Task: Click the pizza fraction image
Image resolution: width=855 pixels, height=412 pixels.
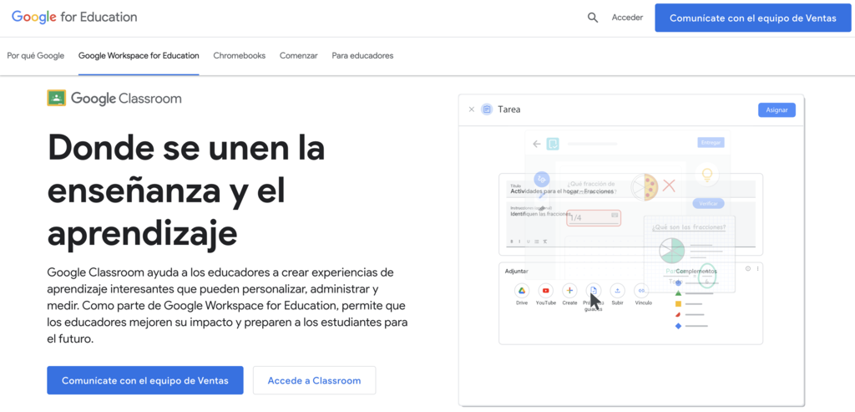Action: click(645, 187)
